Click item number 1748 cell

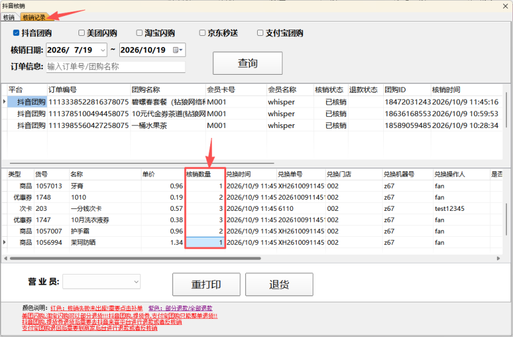(x=52, y=197)
